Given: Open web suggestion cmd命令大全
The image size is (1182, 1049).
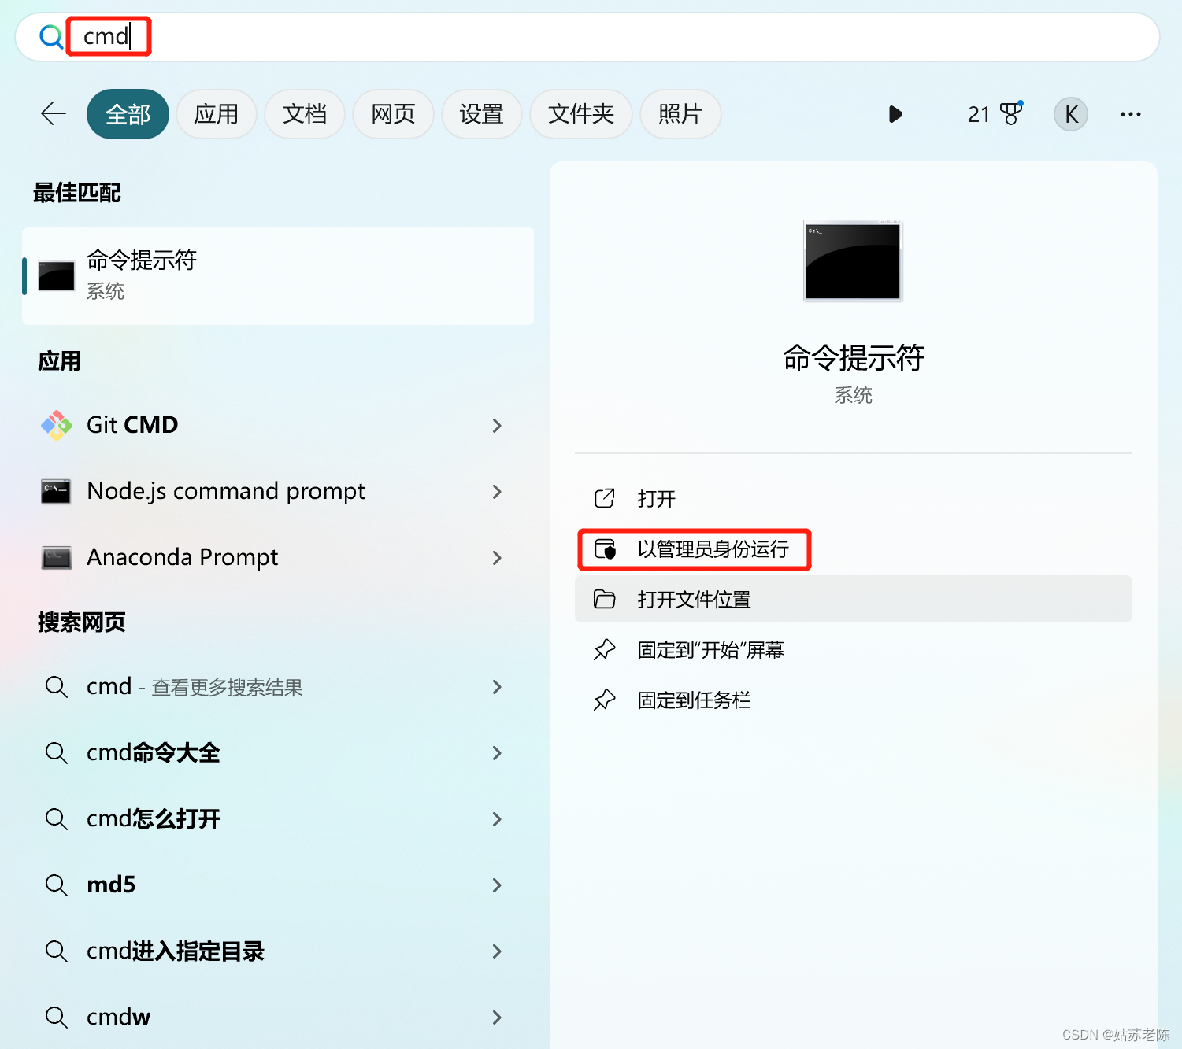Looking at the screenshot, I should 278,753.
